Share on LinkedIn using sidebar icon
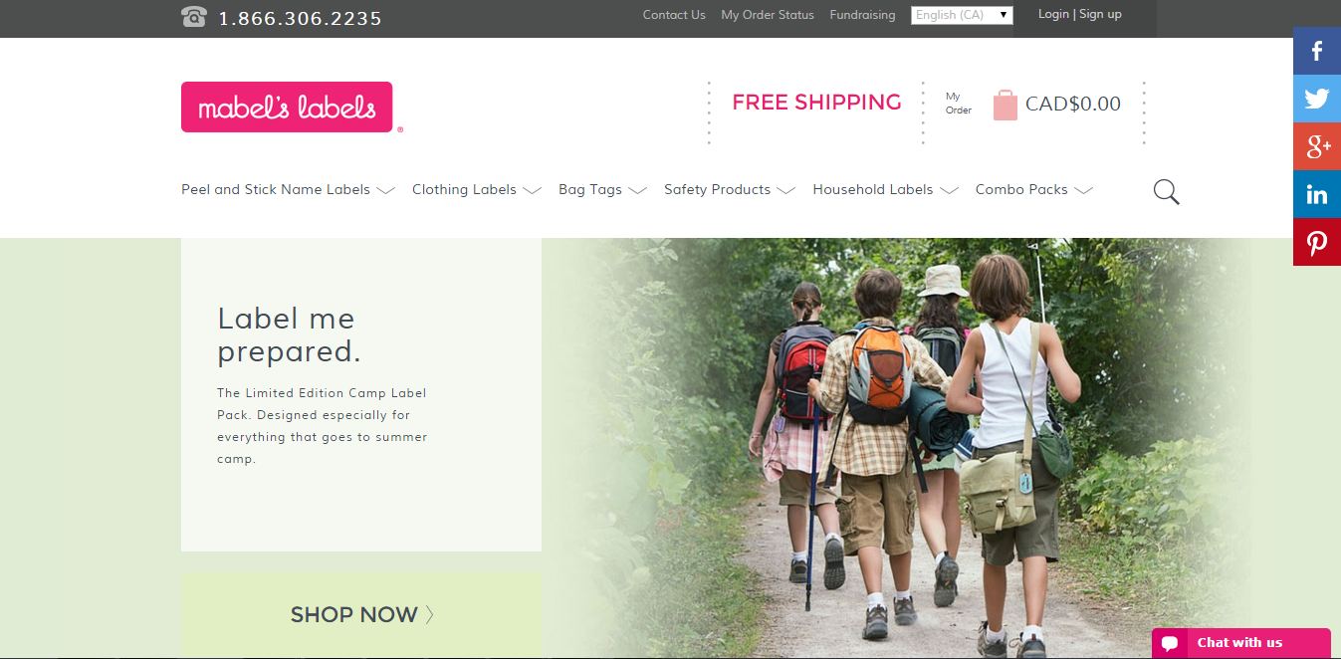This screenshot has width=1341, height=659. (1317, 194)
